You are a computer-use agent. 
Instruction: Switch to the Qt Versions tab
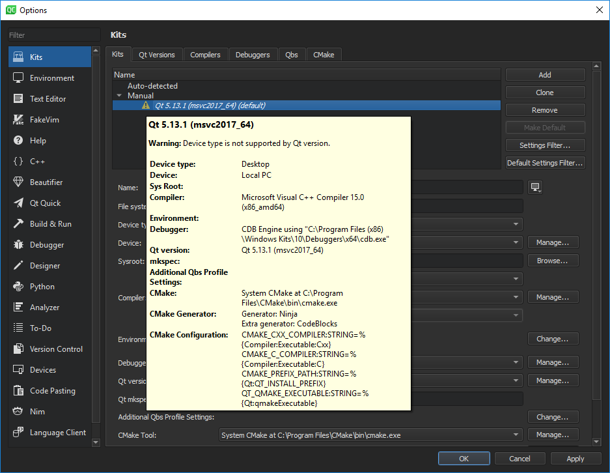(157, 55)
